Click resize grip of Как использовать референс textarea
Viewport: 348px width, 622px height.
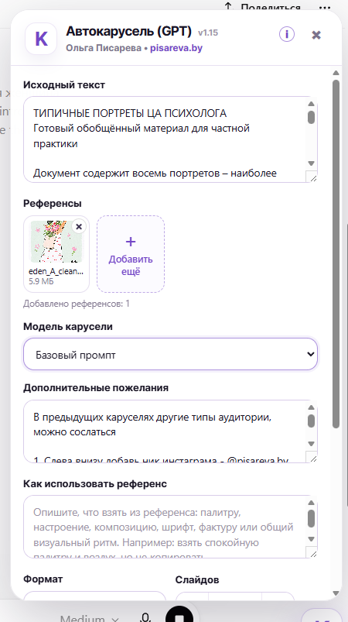click(x=313, y=554)
